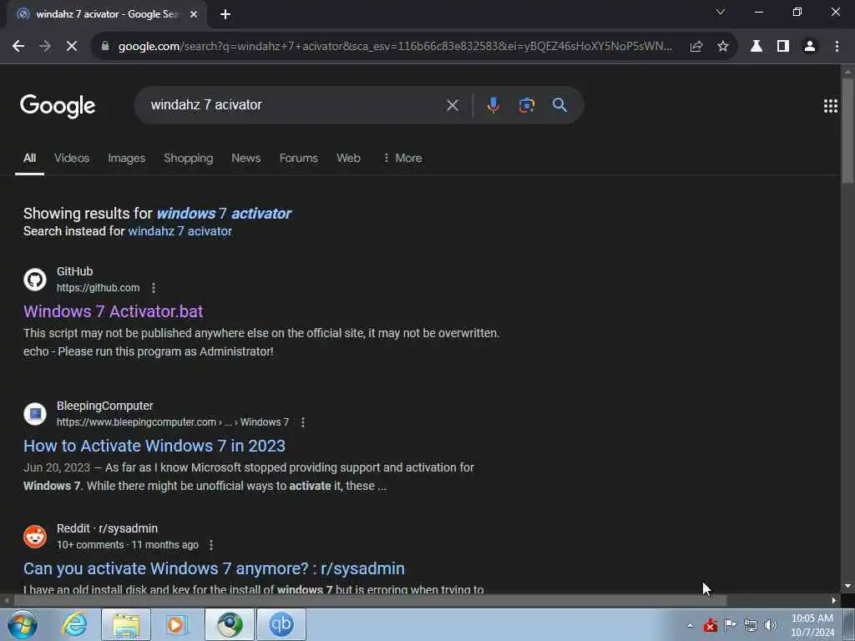The width and height of the screenshot is (855, 641).
Task: Expand the More search filters
Action: pos(402,158)
